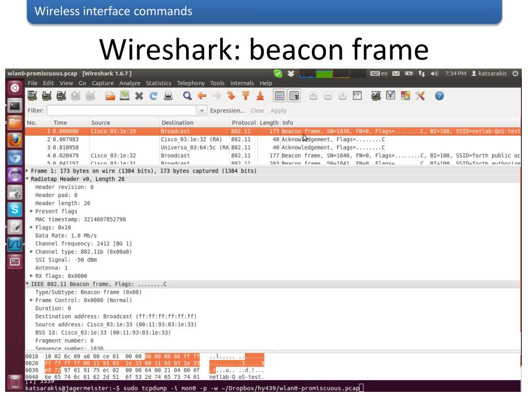Screen dimensions: 528x396
Task: Edit display filter icon
Action: point(391,96)
